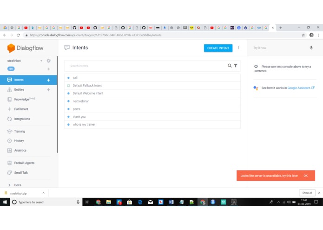Open the intents filter icon

click(x=236, y=66)
